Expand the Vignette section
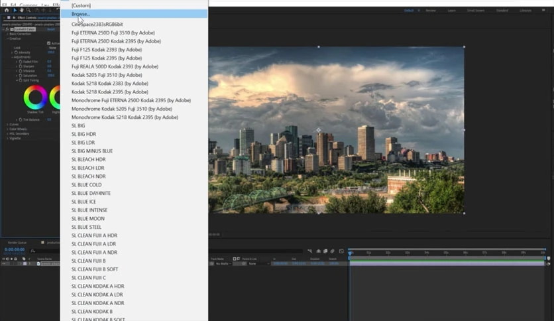Viewport: 554px width, 321px height. coord(7,138)
